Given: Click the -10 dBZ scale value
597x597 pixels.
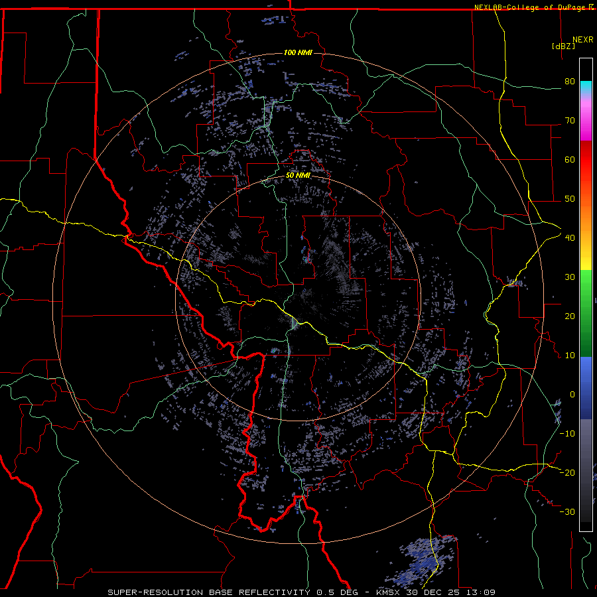Looking at the screenshot, I should [x=567, y=433].
